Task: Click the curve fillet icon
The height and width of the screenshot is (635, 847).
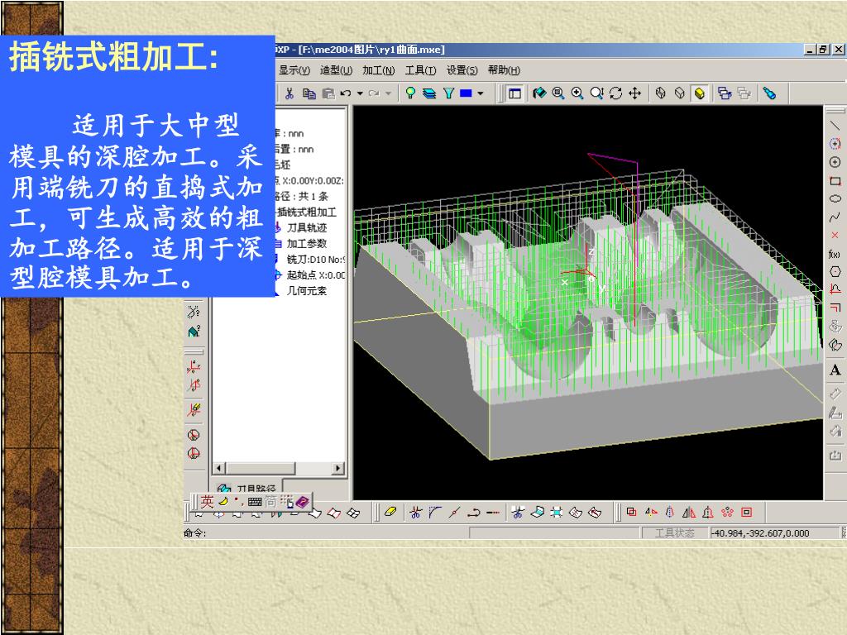Action: (435, 512)
